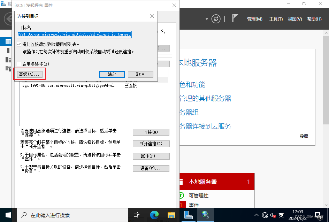Open the Windows Start menu
Screen dimensions: 329x222
(8, 215)
